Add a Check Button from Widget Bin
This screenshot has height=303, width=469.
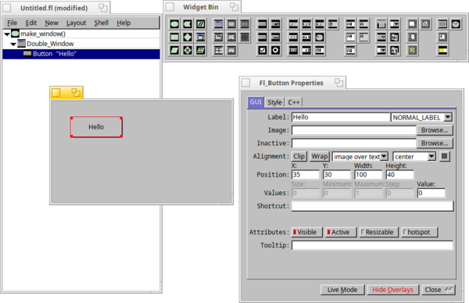click(263, 50)
